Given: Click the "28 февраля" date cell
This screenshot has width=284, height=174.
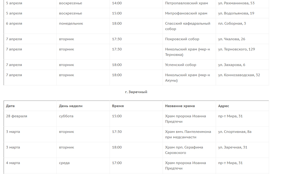Looking at the screenshot, I should tap(16, 116).
